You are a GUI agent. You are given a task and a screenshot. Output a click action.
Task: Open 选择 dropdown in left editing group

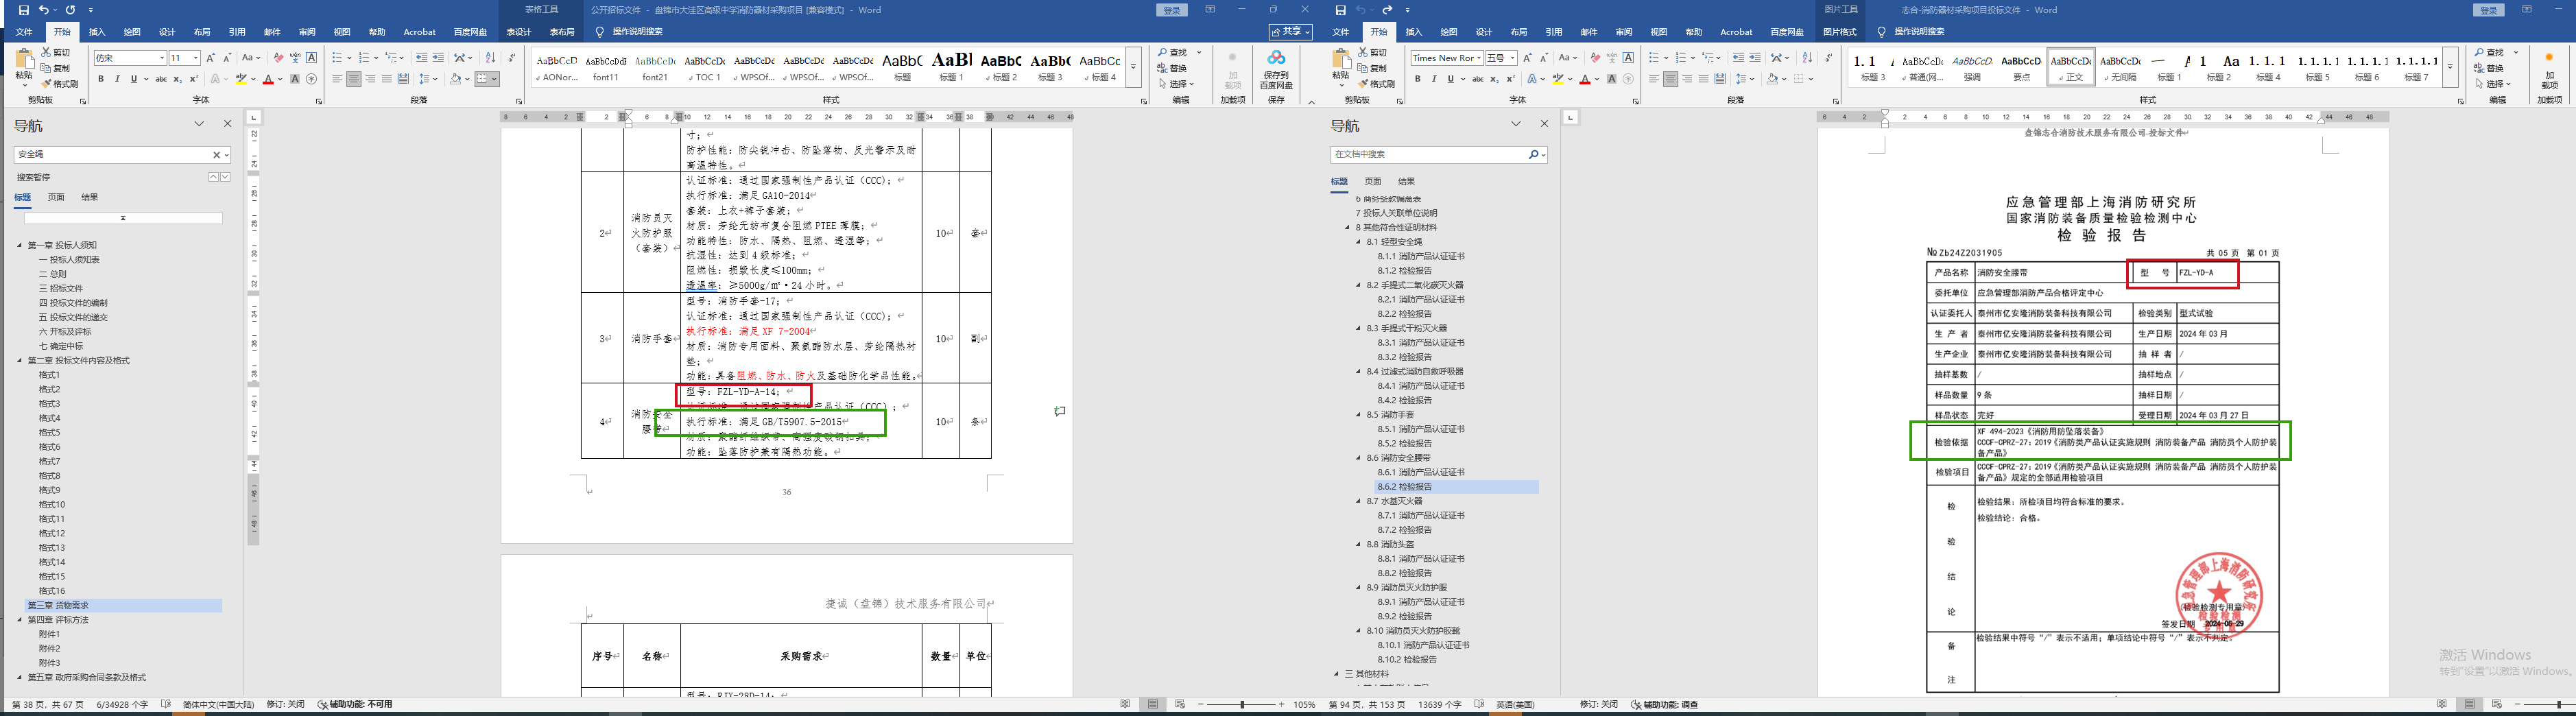point(1176,84)
